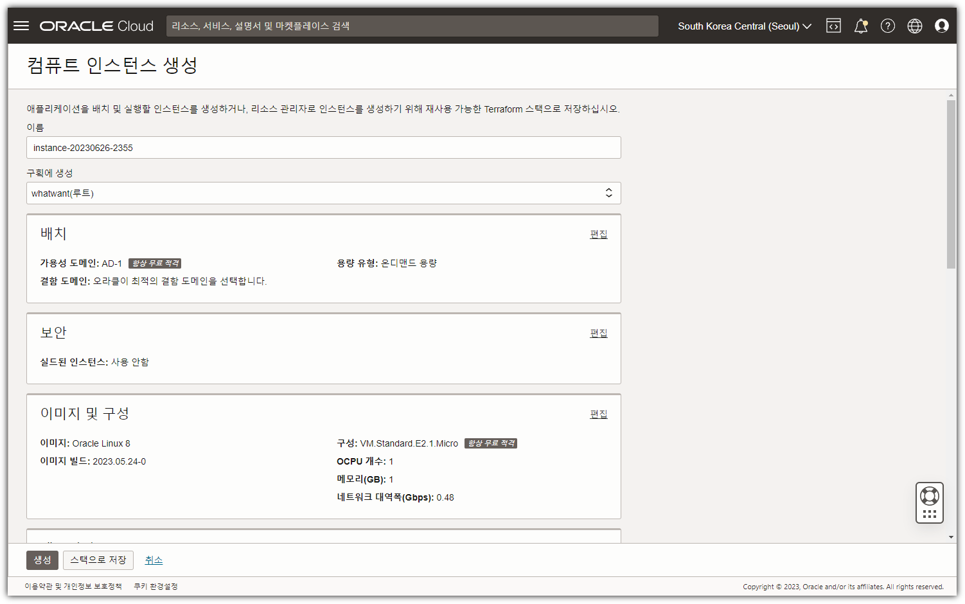Click the page scrollbar thumb
The width and height of the screenshot is (965, 604).
[x=951, y=184]
